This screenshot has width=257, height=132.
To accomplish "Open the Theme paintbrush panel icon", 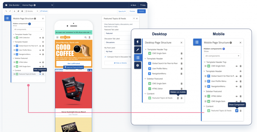I will pyautogui.click(x=138, y=50).
